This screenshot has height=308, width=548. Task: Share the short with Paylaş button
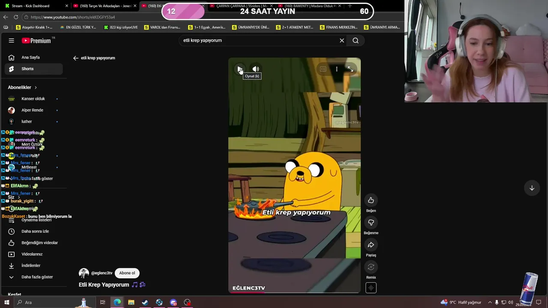coord(371,245)
